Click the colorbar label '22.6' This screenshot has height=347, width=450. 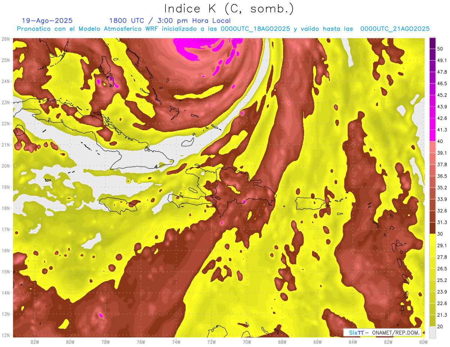point(442,303)
